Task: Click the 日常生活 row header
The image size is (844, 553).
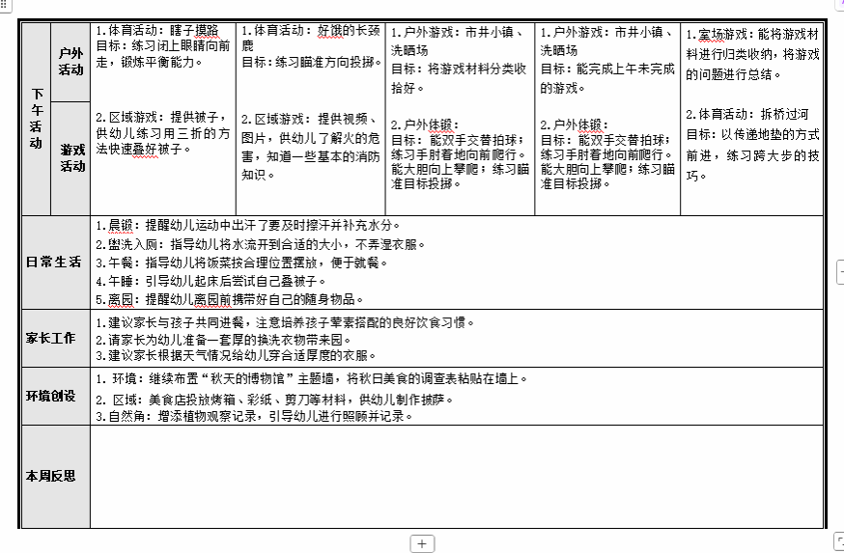Action: [54, 262]
